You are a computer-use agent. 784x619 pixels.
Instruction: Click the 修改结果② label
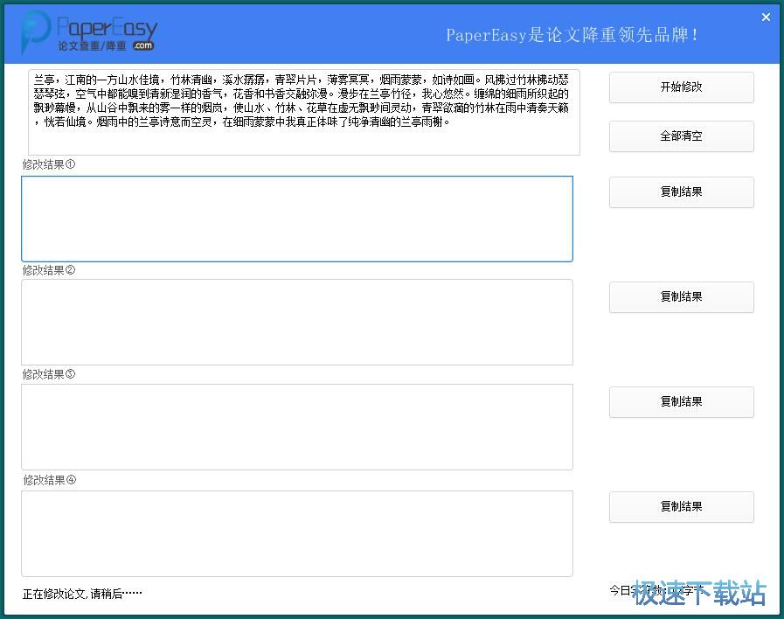tap(49, 270)
